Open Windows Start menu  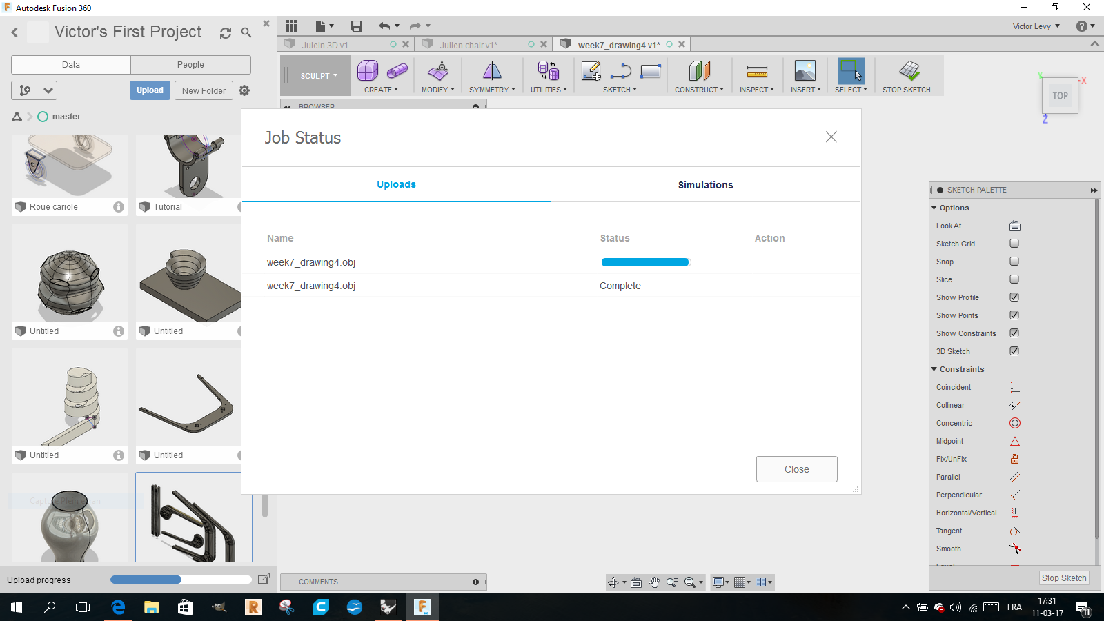coord(17,607)
